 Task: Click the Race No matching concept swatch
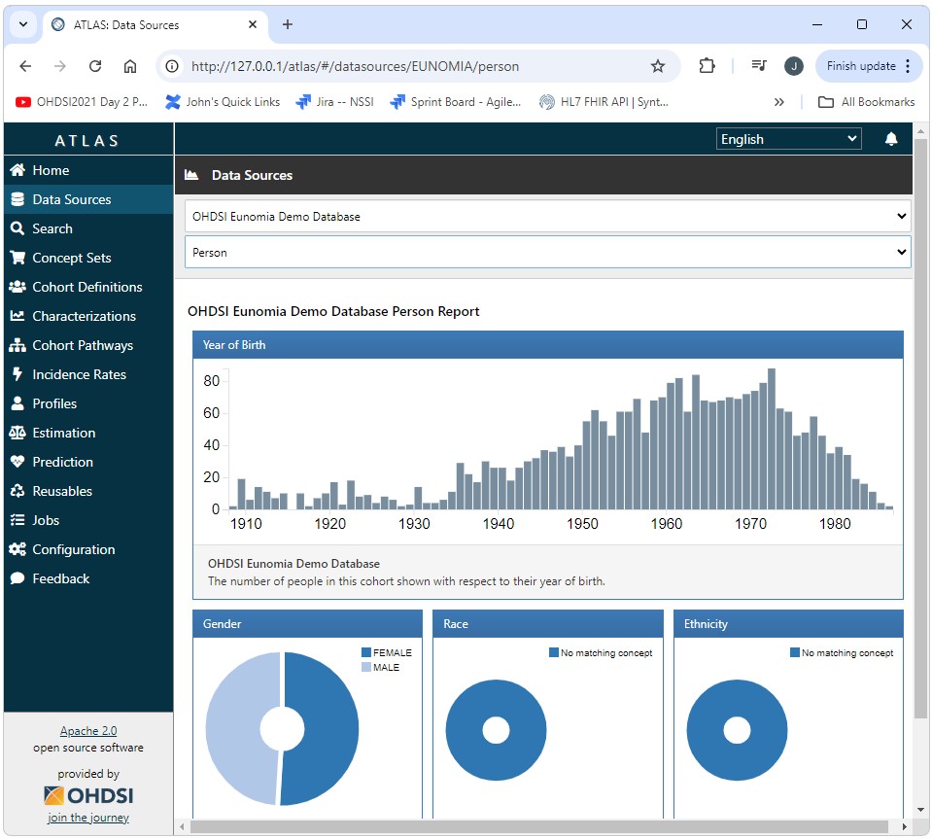pos(554,652)
